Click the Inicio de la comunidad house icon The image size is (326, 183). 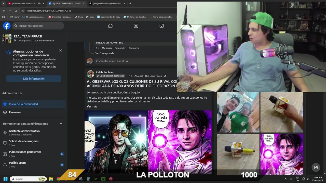click(5, 104)
